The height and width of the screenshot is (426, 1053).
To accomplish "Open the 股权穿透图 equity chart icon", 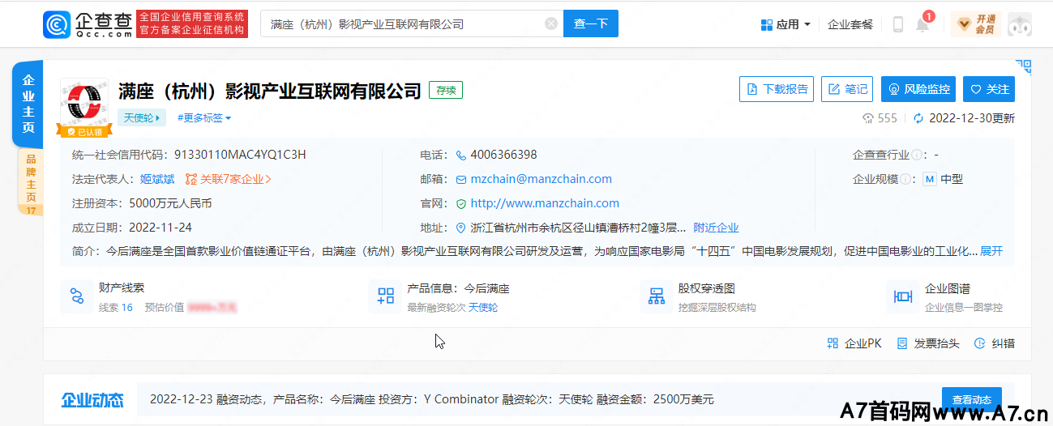I will point(656,296).
